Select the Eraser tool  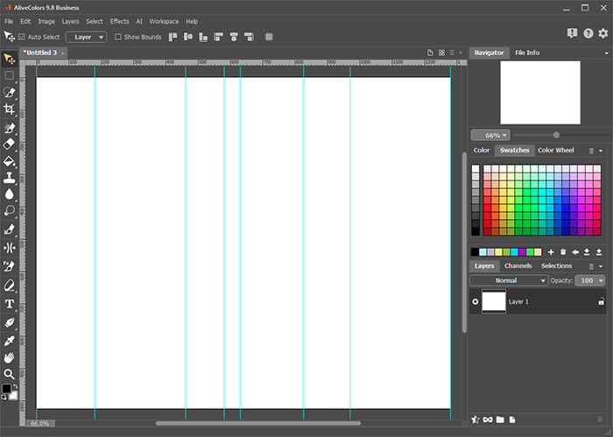pos(9,144)
